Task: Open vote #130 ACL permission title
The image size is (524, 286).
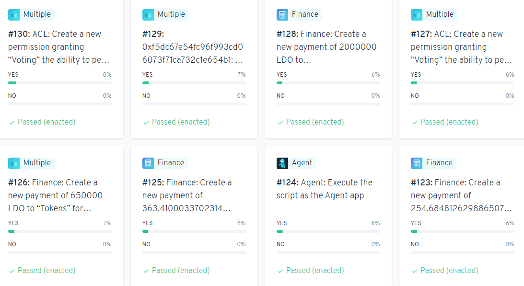Action: pos(59,47)
